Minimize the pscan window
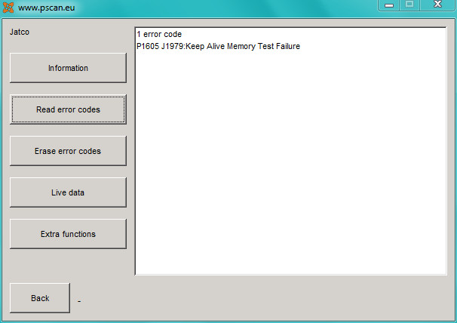 [x=389, y=5]
